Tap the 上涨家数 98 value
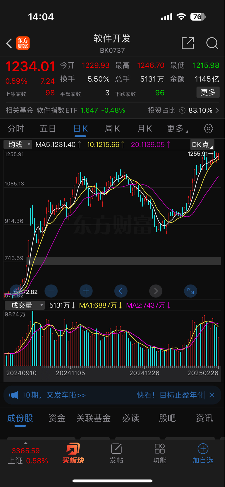Image resolution: width=225 pixels, height=487 pixels. 50,93
